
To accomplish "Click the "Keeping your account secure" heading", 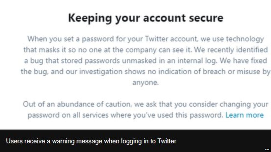I will click(x=145, y=18).
